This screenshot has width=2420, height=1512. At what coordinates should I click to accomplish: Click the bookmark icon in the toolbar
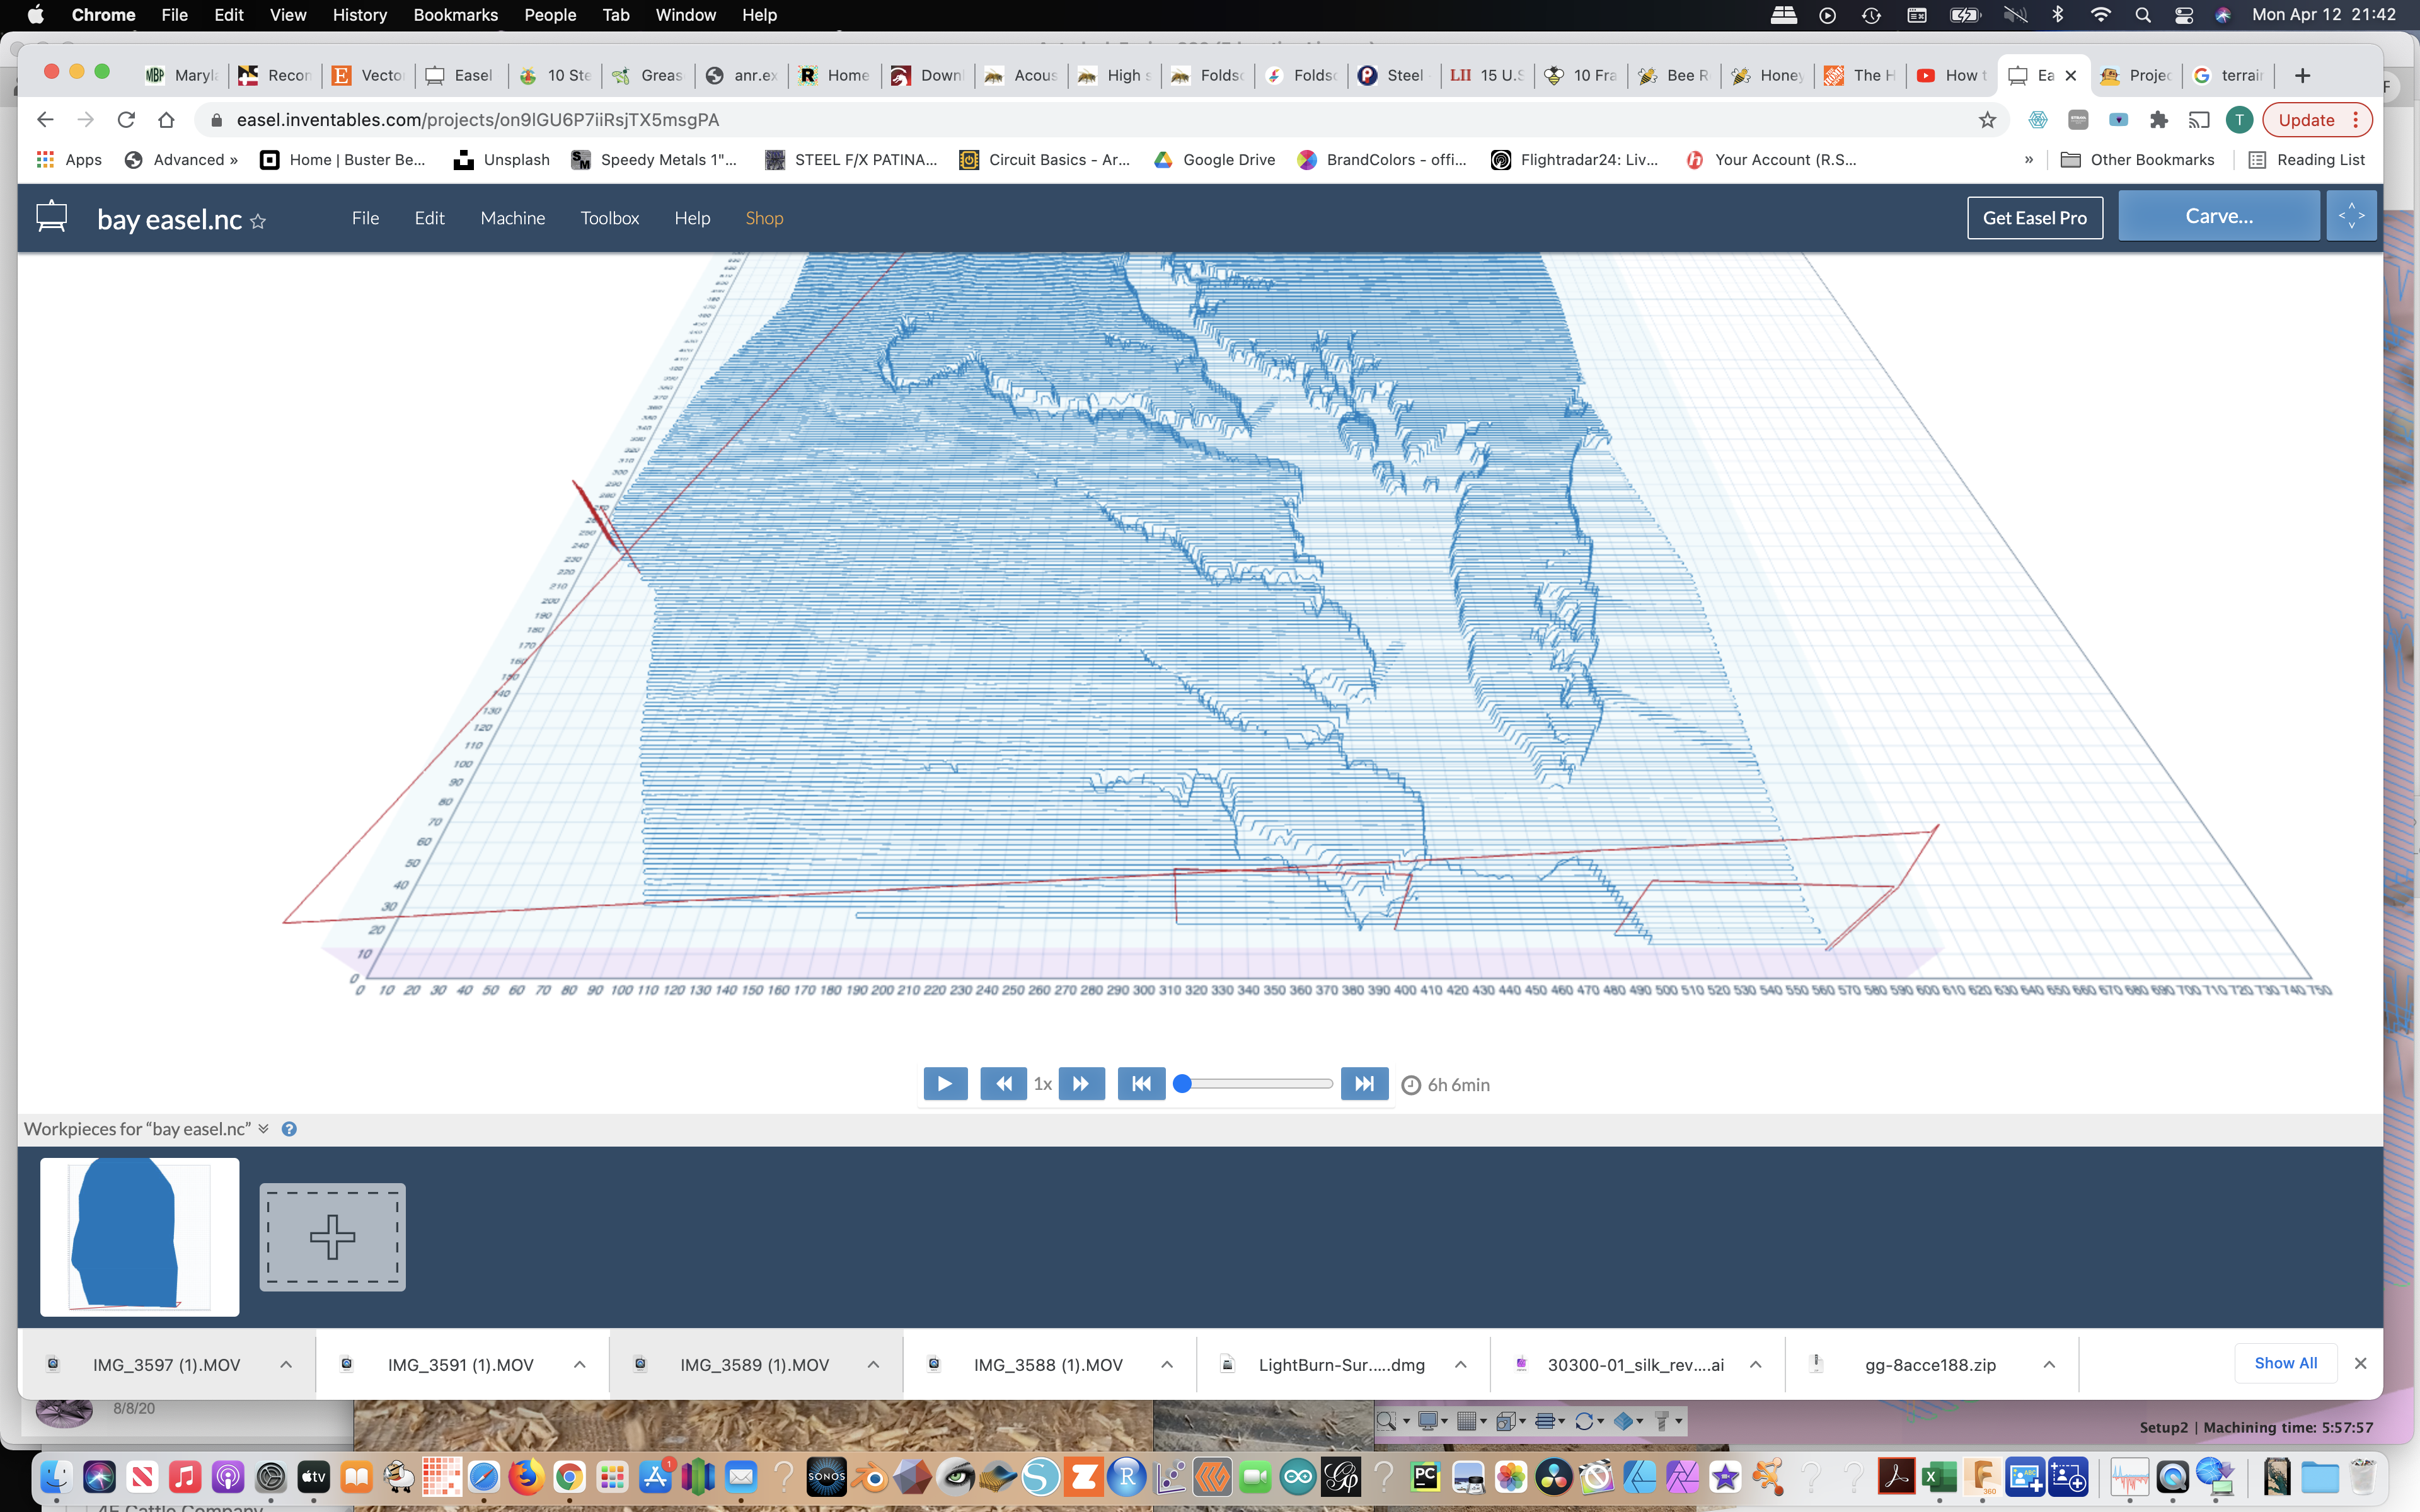(1986, 118)
